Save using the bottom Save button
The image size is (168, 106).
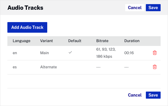[x=153, y=95]
